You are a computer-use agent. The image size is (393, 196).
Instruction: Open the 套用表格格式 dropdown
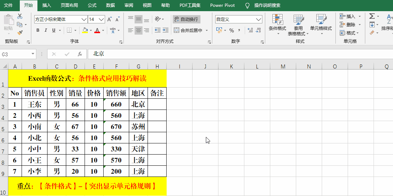[298, 24]
